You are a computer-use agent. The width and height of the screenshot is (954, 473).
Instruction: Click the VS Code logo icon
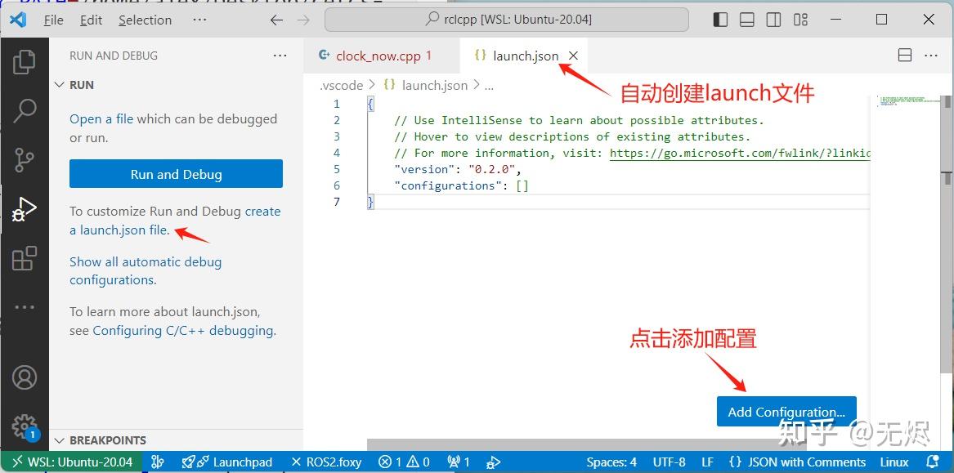coord(18,20)
